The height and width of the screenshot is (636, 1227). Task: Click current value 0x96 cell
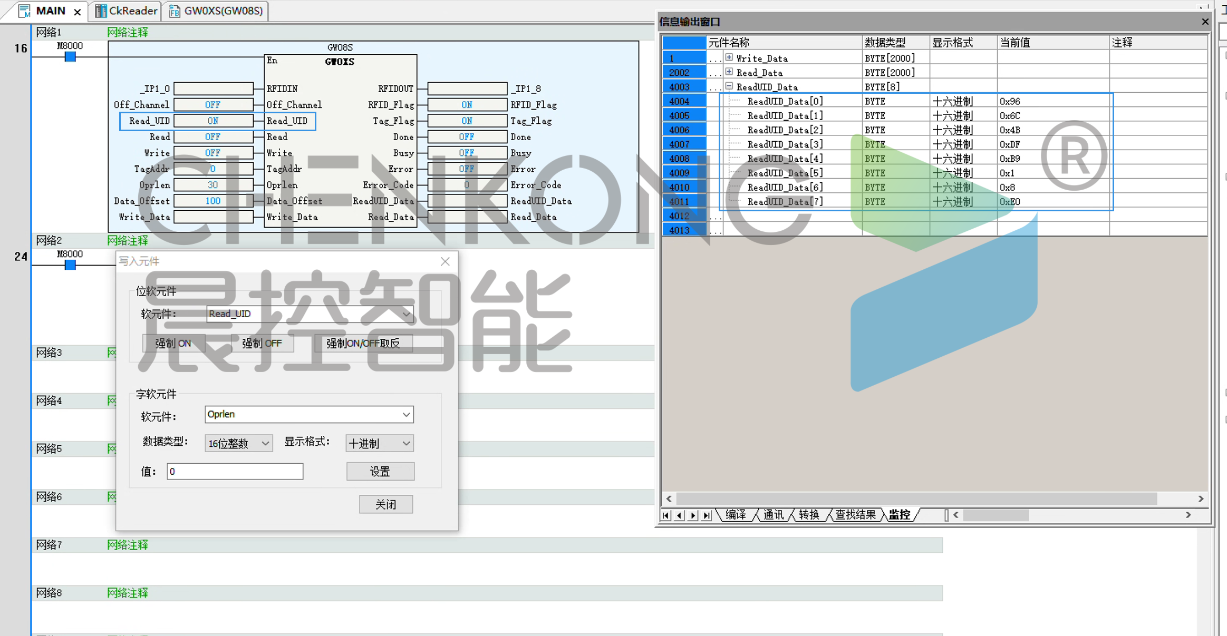tap(1052, 101)
